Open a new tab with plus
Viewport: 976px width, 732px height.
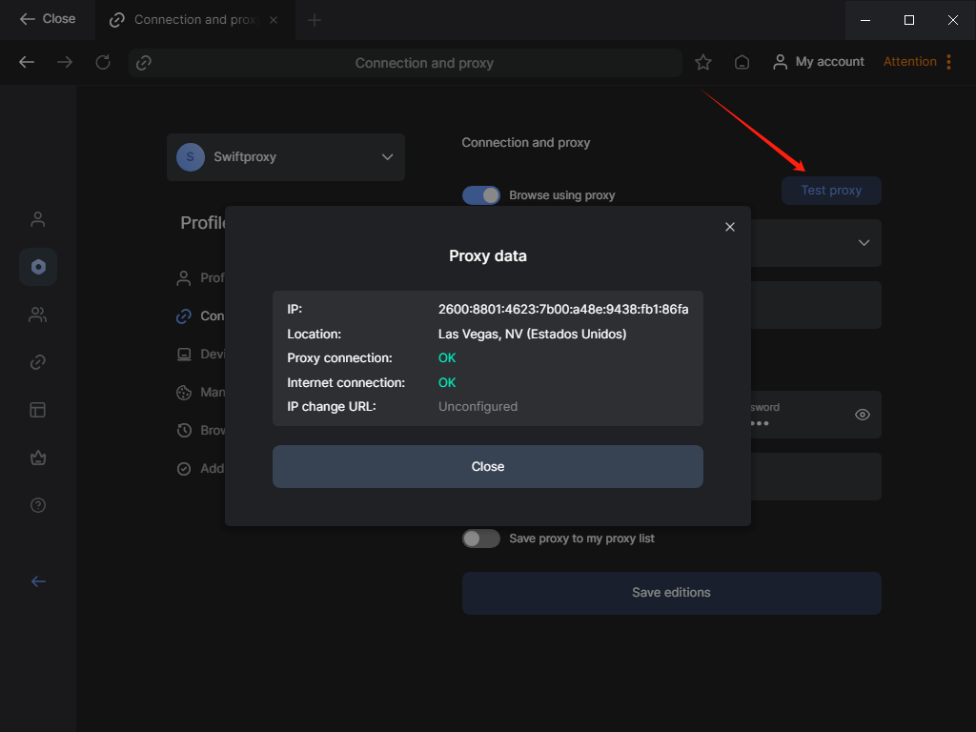tap(315, 20)
